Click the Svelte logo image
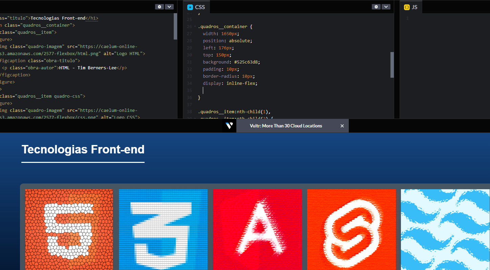 (351, 229)
